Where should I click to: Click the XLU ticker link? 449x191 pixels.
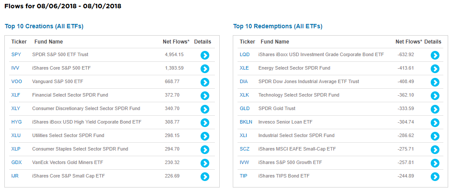pos(16,135)
